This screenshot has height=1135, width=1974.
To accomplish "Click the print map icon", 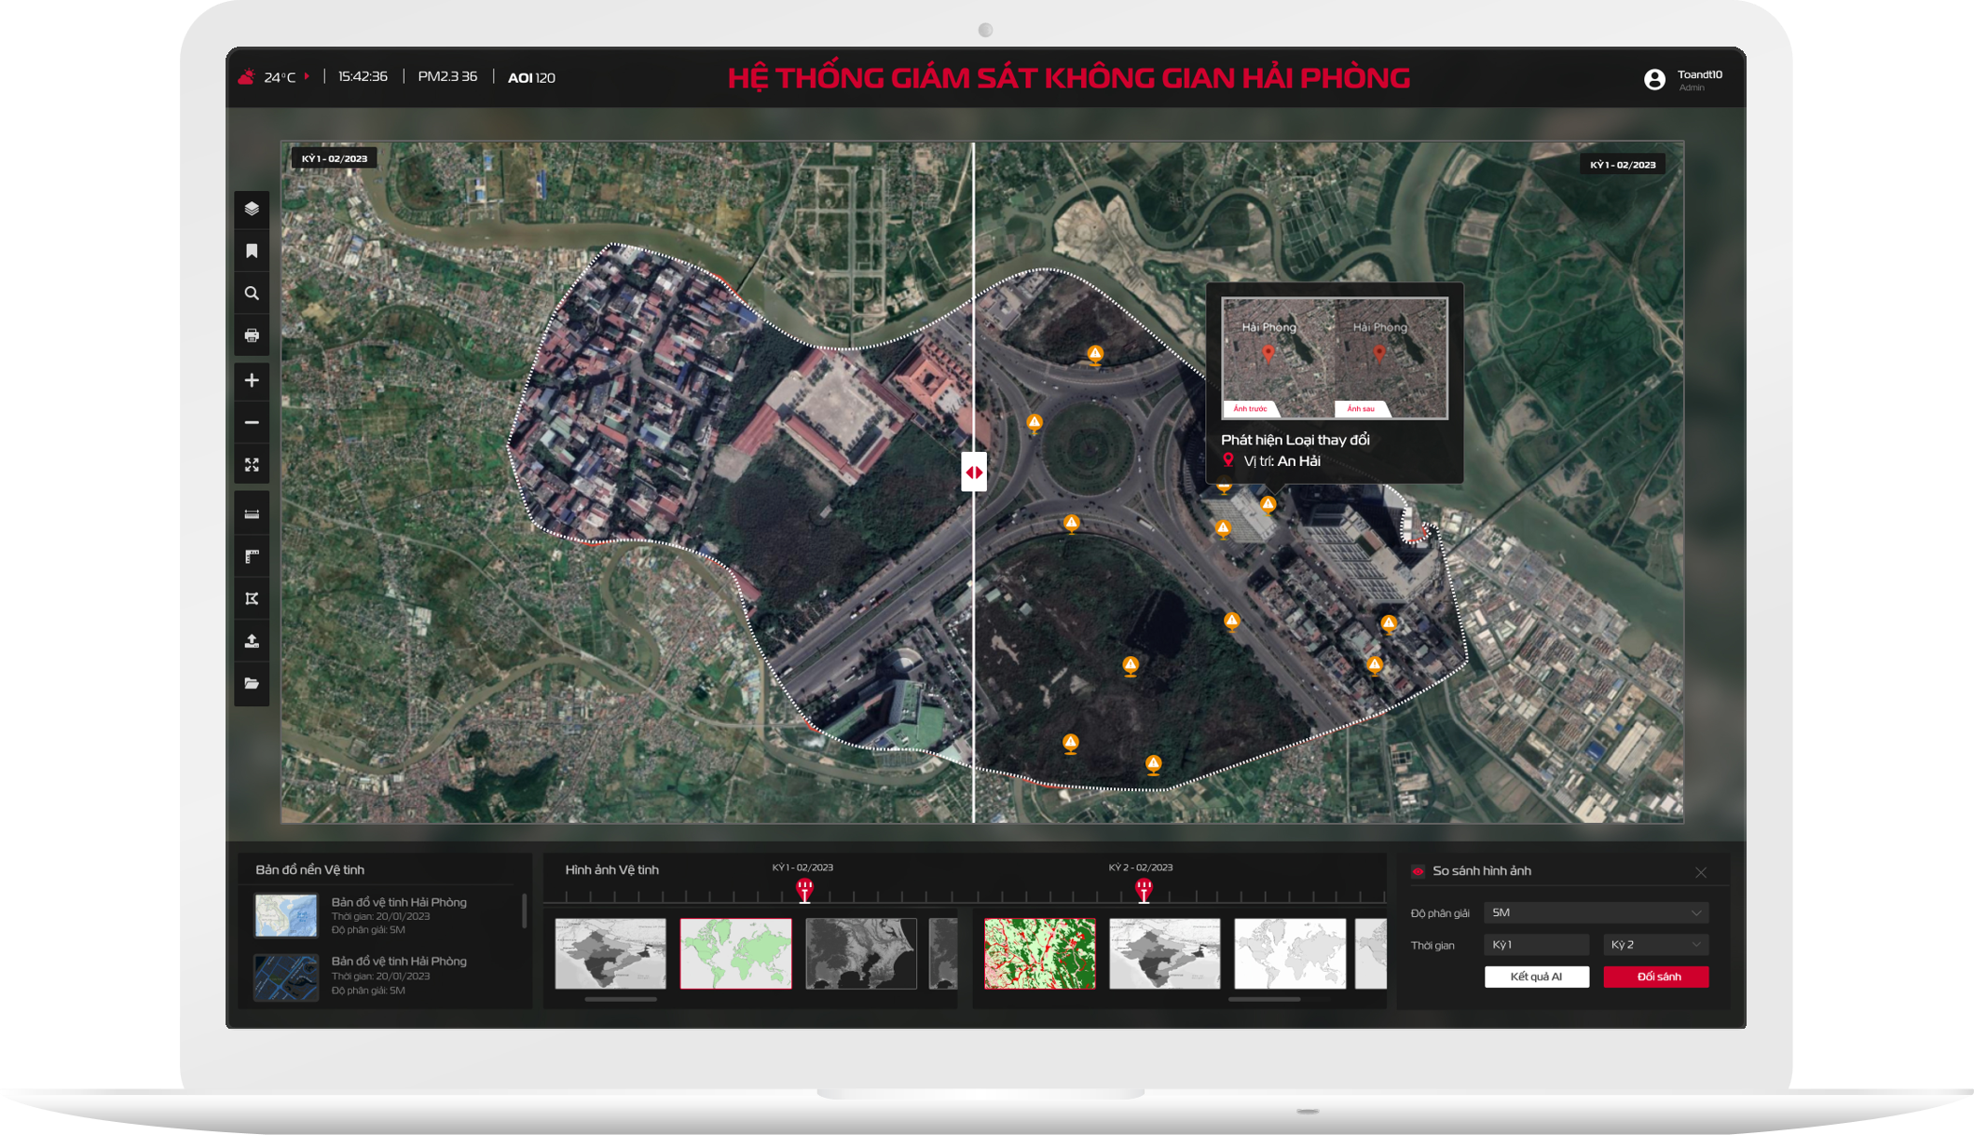I will (252, 335).
